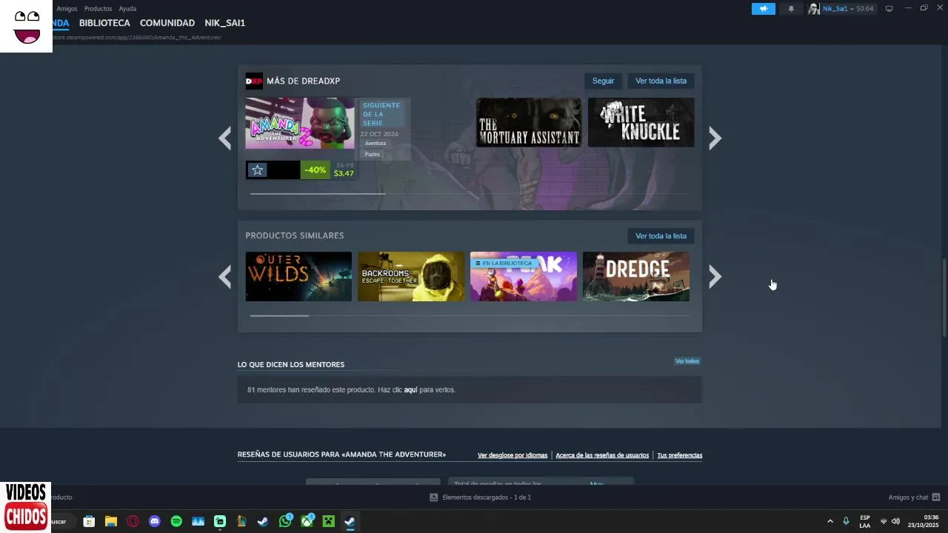Screen dimensions: 948x533
Task: Open The Mortuary Assistant thumbnail
Action: click(529, 123)
